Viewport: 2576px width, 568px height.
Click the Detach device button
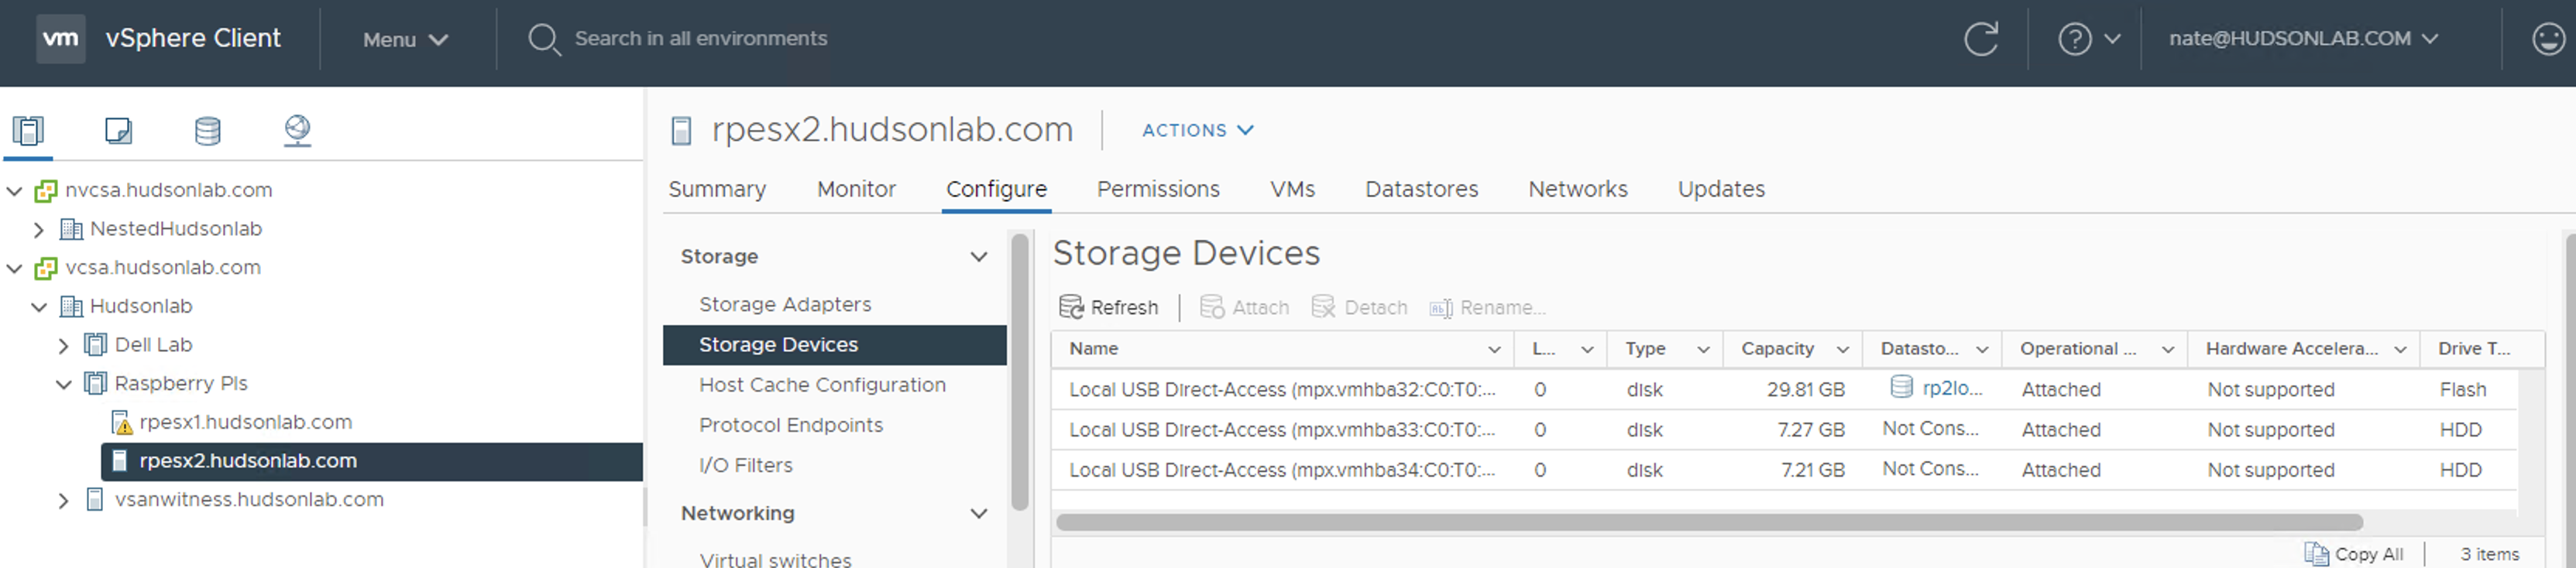(x=1359, y=307)
